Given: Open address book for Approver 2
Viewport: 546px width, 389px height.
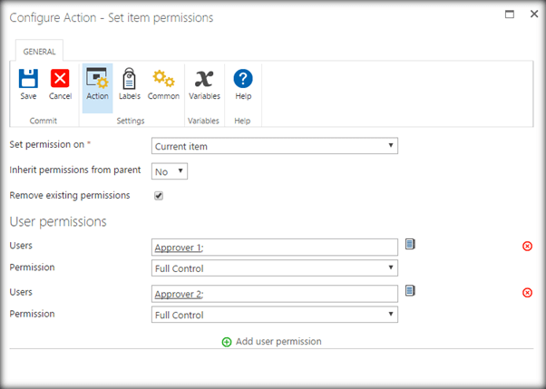Looking at the screenshot, I should click(410, 290).
